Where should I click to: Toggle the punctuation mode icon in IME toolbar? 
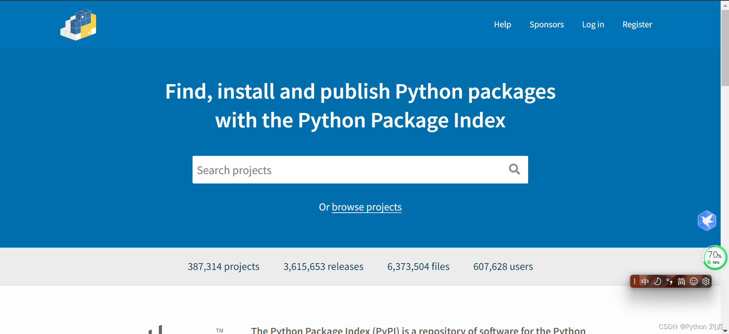pyautogui.click(x=669, y=281)
